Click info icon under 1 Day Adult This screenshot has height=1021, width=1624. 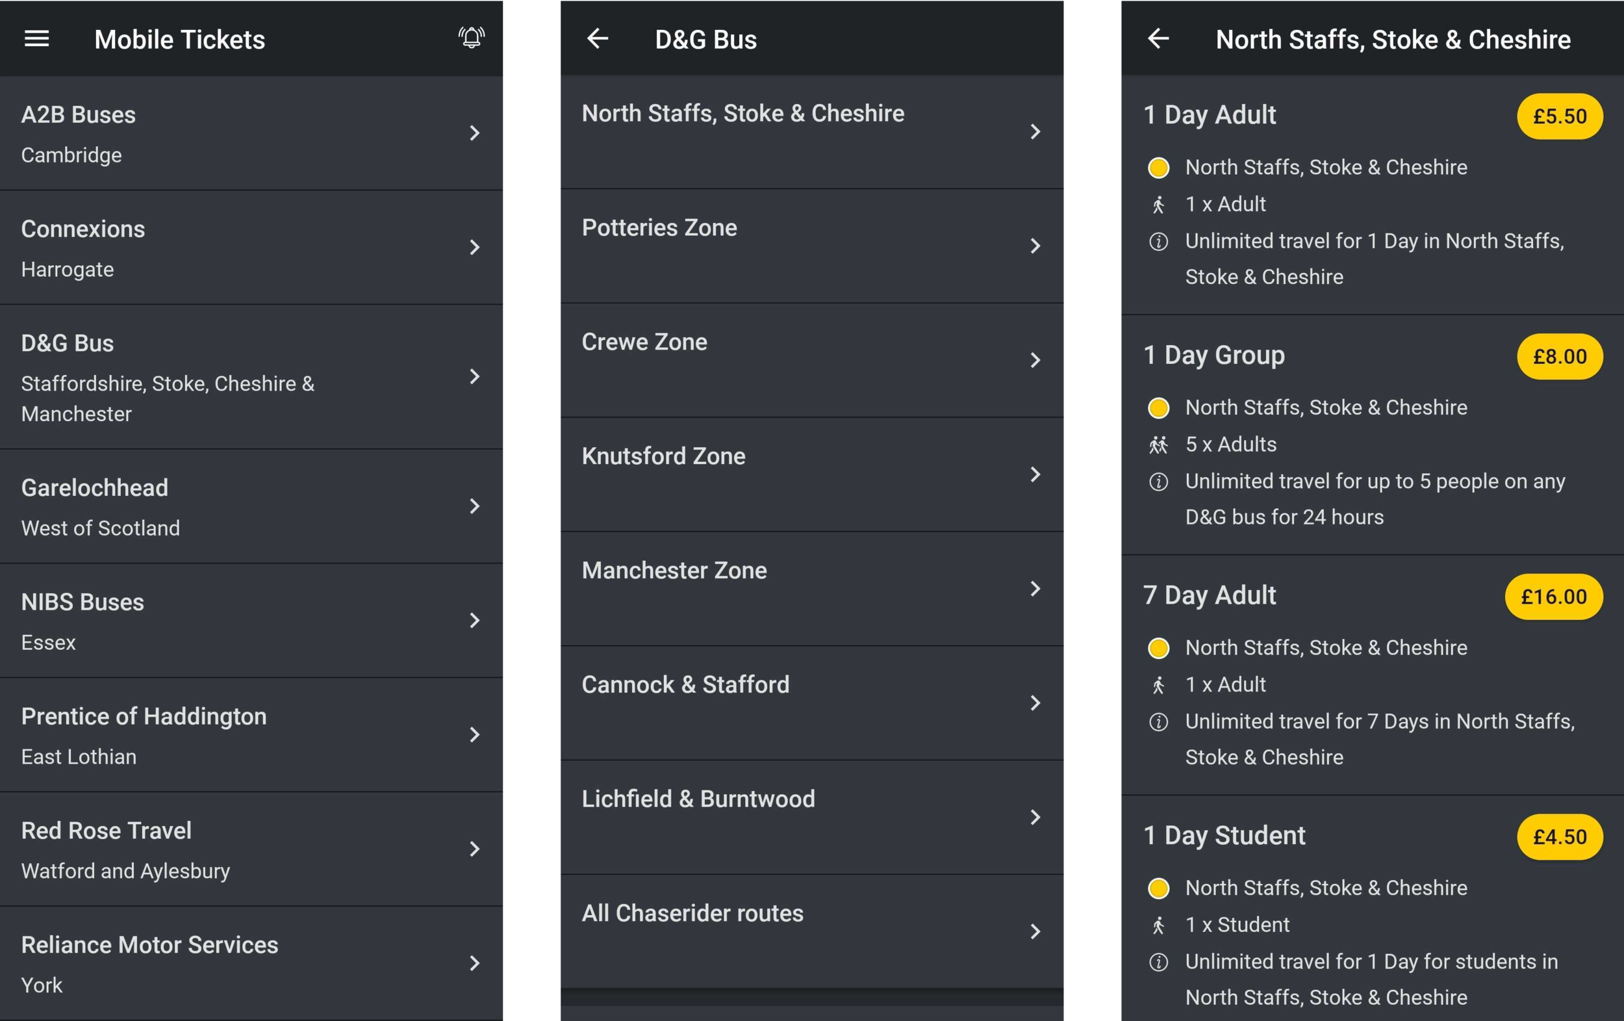coord(1158,242)
